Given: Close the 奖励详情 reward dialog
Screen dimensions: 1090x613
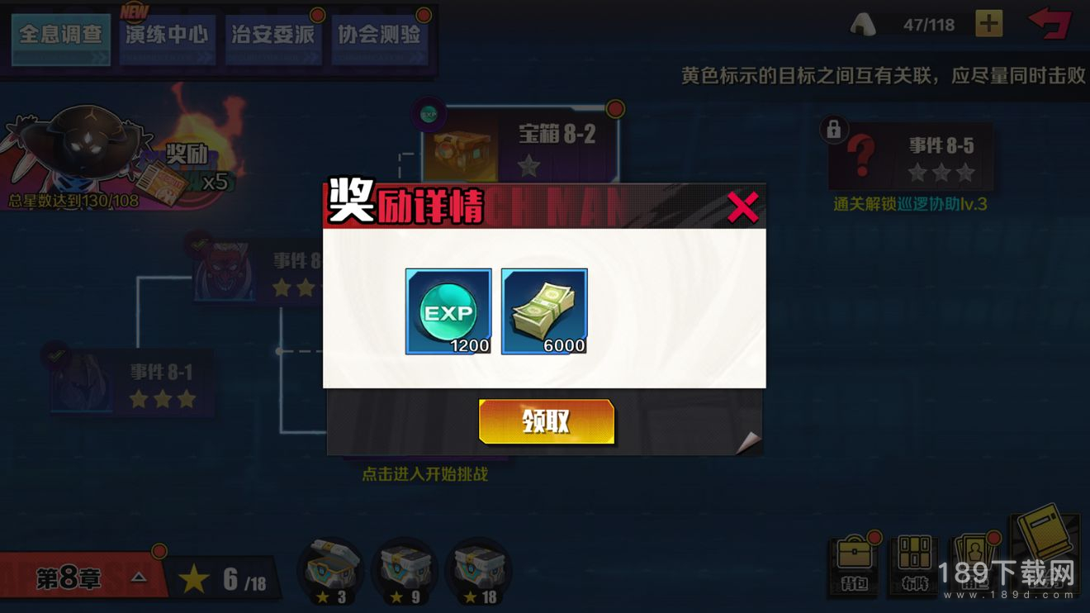Looking at the screenshot, I should pos(742,207).
